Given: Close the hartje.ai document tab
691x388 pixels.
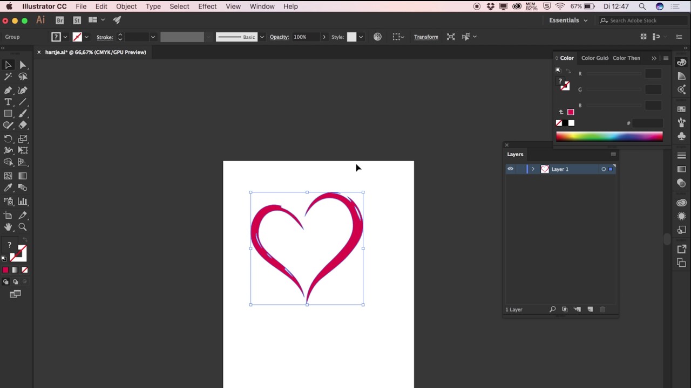Looking at the screenshot, I should click(39, 52).
